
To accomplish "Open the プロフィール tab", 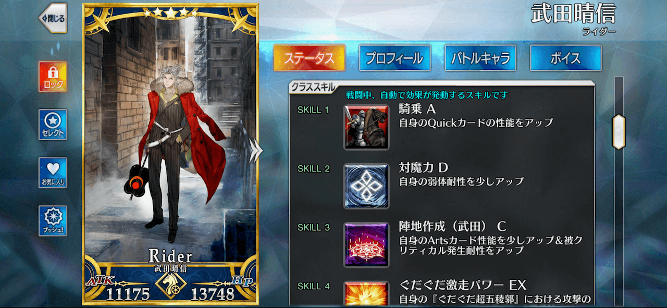I will click(x=394, y=58).
